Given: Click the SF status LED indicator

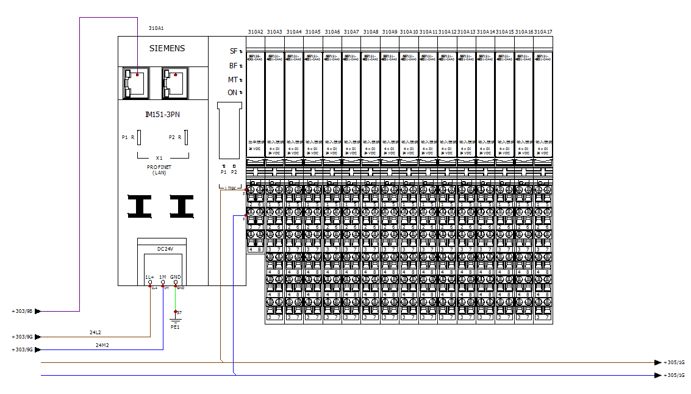Looking at the screenshot, I should coord(241,52).
